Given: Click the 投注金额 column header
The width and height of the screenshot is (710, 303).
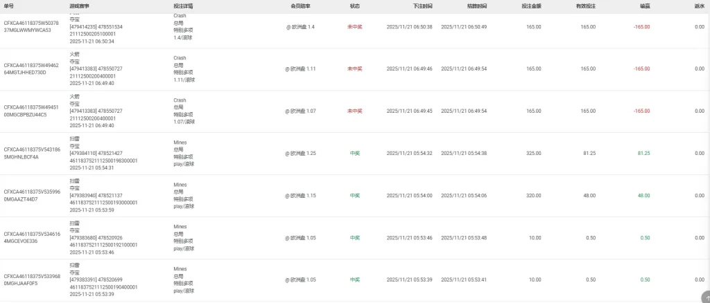Looking at the screenshot, I should pos(531,6).
